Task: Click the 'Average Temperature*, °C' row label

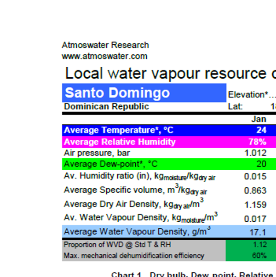Action: 119,130
